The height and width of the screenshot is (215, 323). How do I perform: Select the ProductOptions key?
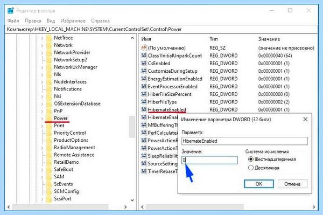tap(71, 140)
